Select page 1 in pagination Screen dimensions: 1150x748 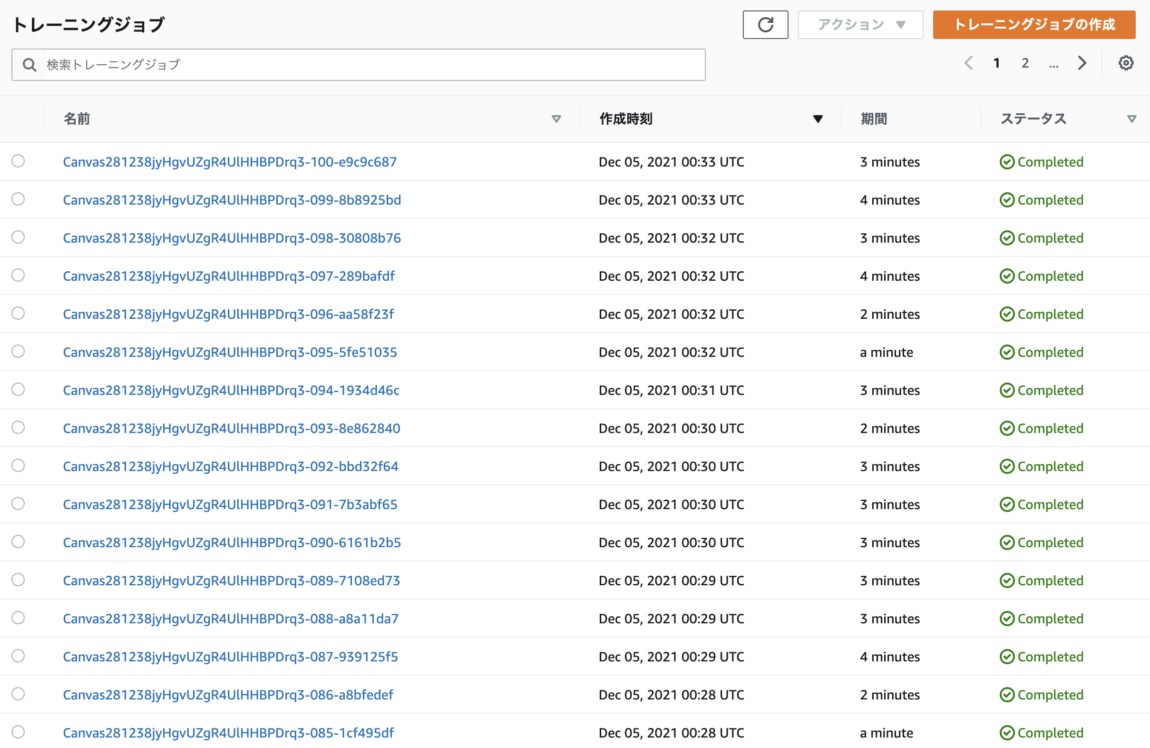click(x=996, y=63)
